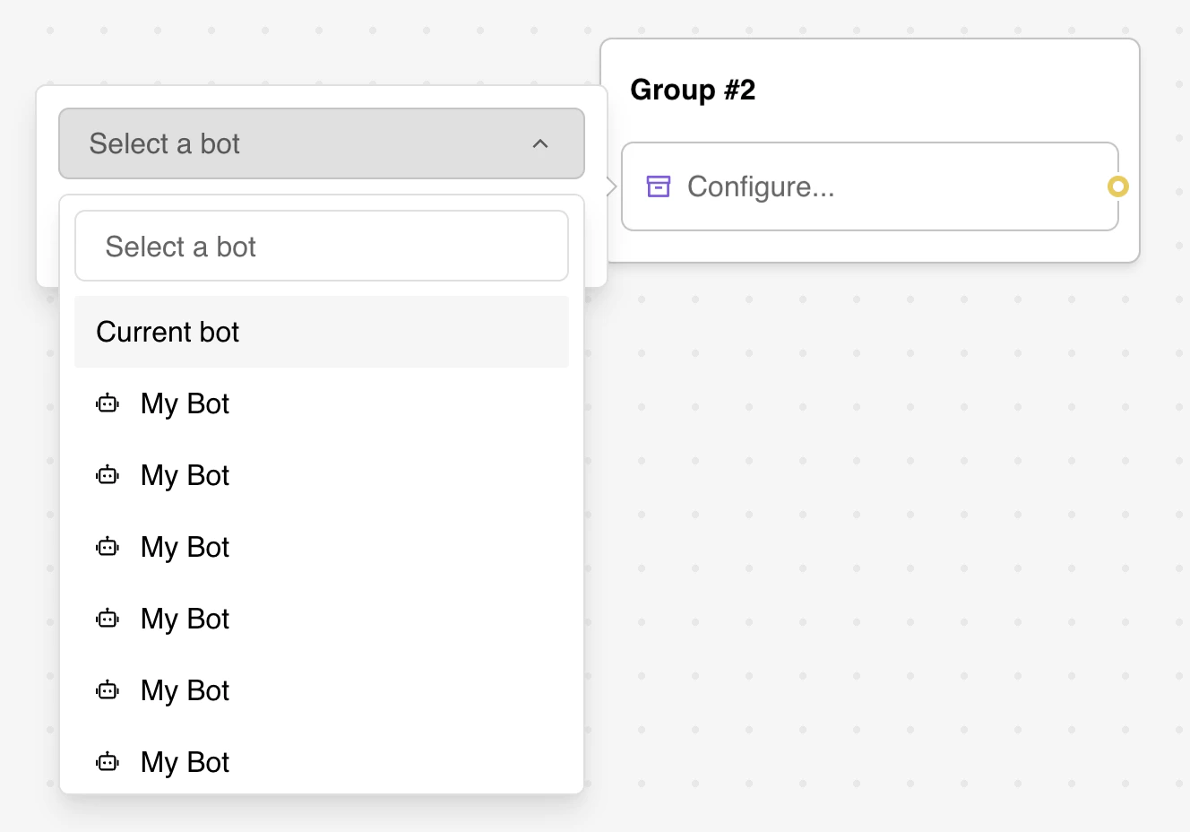This screenshot has width=1190, height=832.
Task: Pick the last My Bot in the dropdown
Action: point(184,762)
